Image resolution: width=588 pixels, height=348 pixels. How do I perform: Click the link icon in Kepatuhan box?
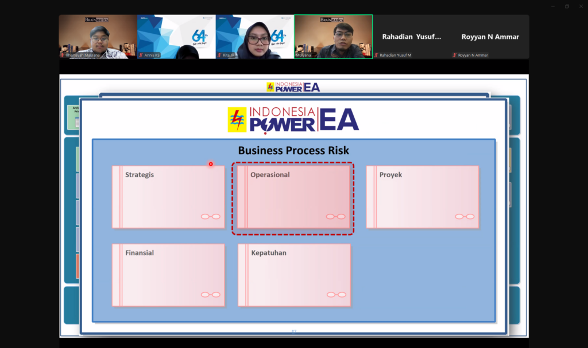(336, 295)
